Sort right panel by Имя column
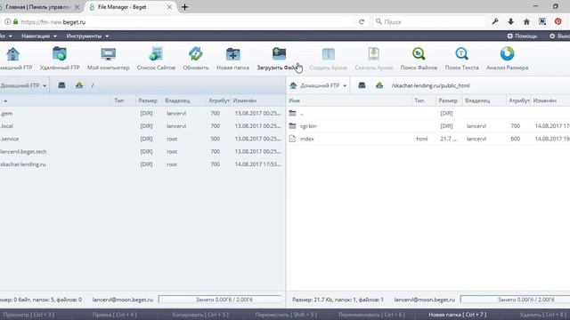 (x=295, y=100)
